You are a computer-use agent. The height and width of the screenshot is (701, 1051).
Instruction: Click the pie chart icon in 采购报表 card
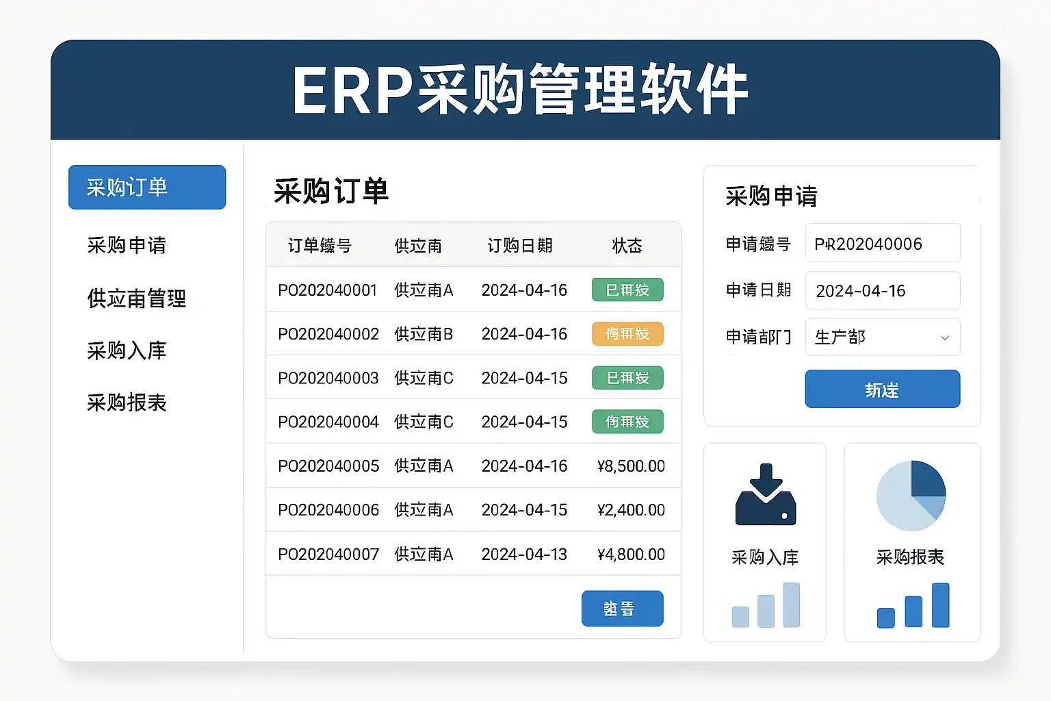(911, 496)
